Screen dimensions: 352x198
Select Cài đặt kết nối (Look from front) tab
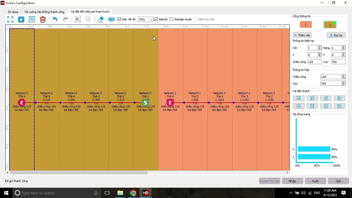point(90,12)
